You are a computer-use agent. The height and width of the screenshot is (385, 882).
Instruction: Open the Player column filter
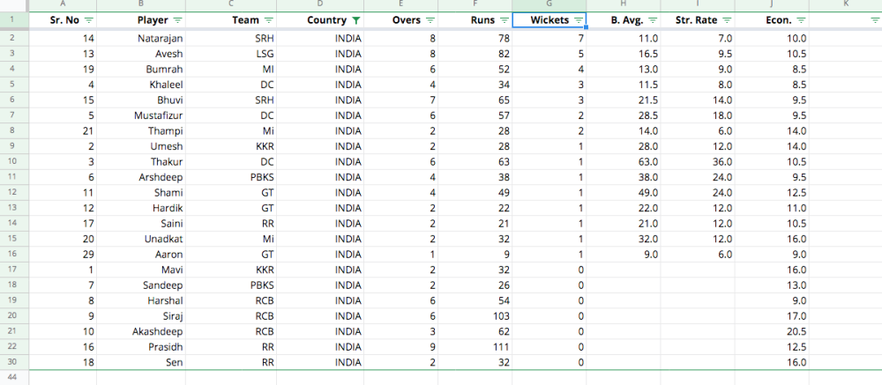point(178,20)
